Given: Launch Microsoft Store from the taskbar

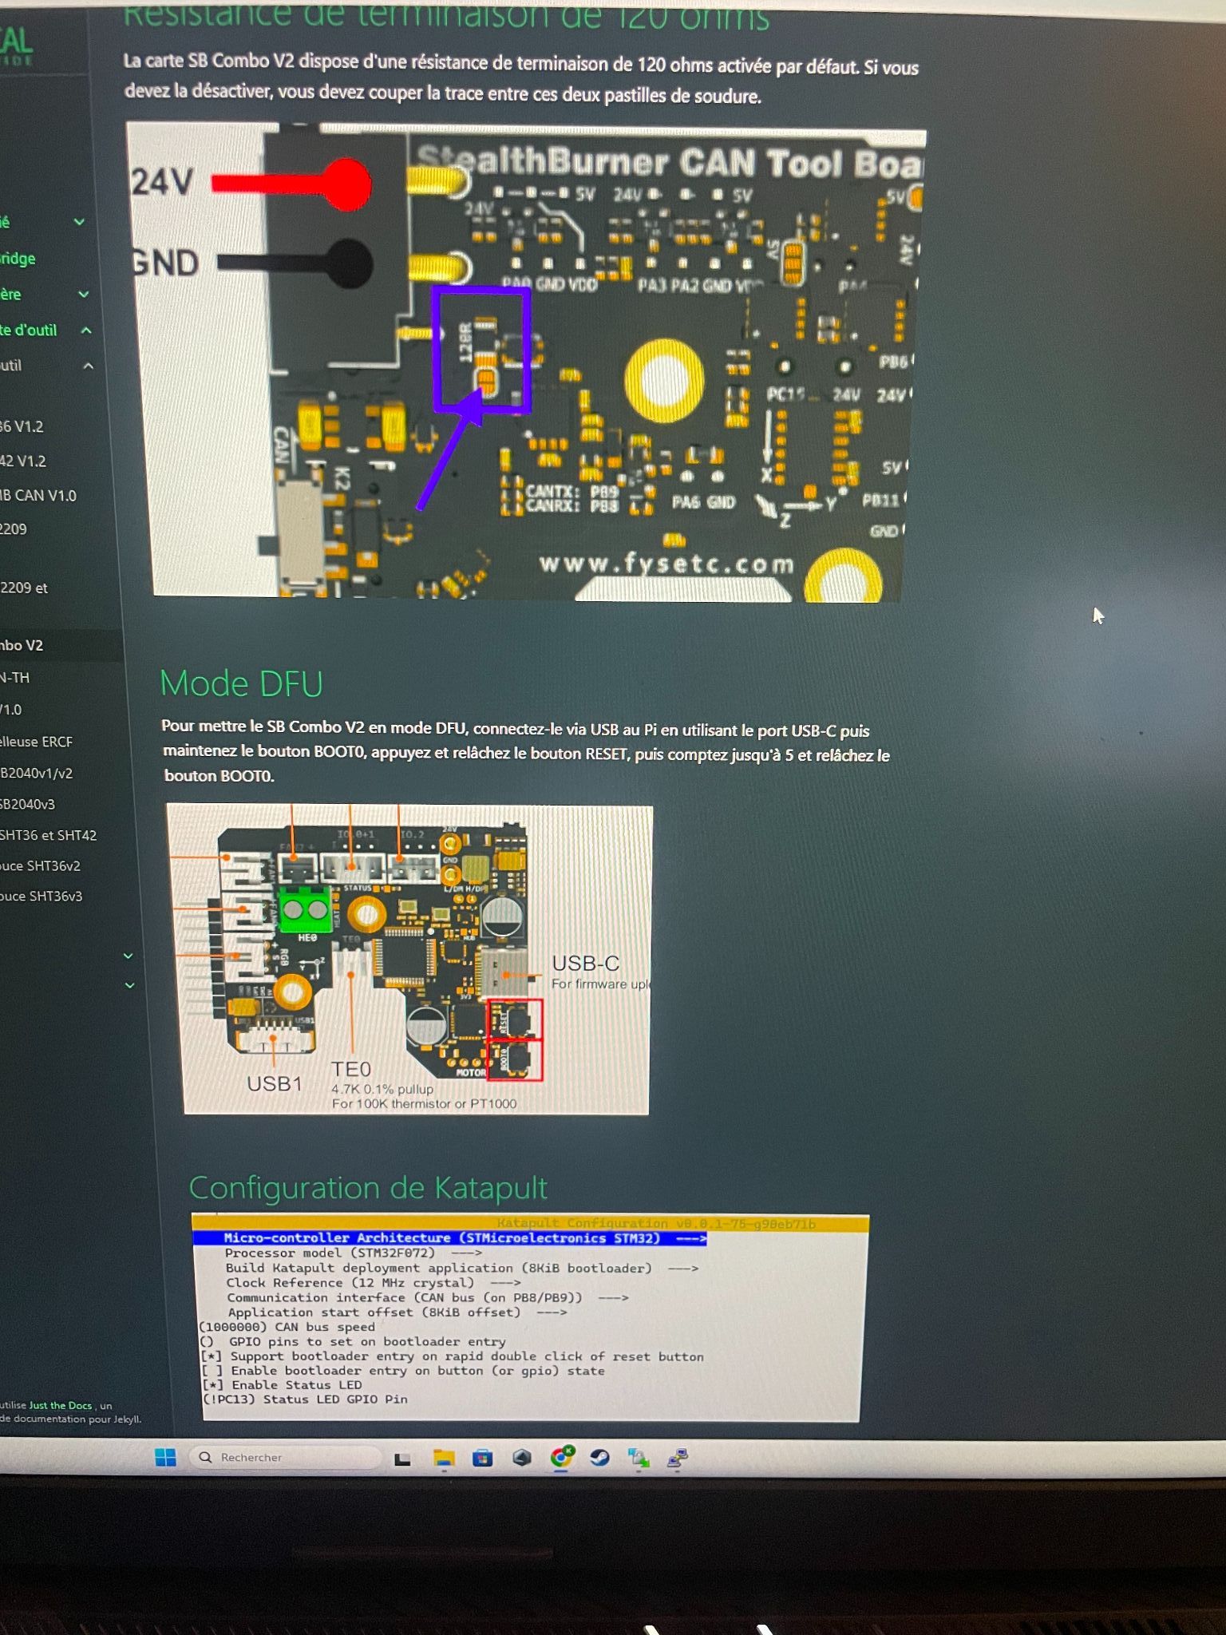Looking at the screenshot, I should click(x=482, y=1459).
